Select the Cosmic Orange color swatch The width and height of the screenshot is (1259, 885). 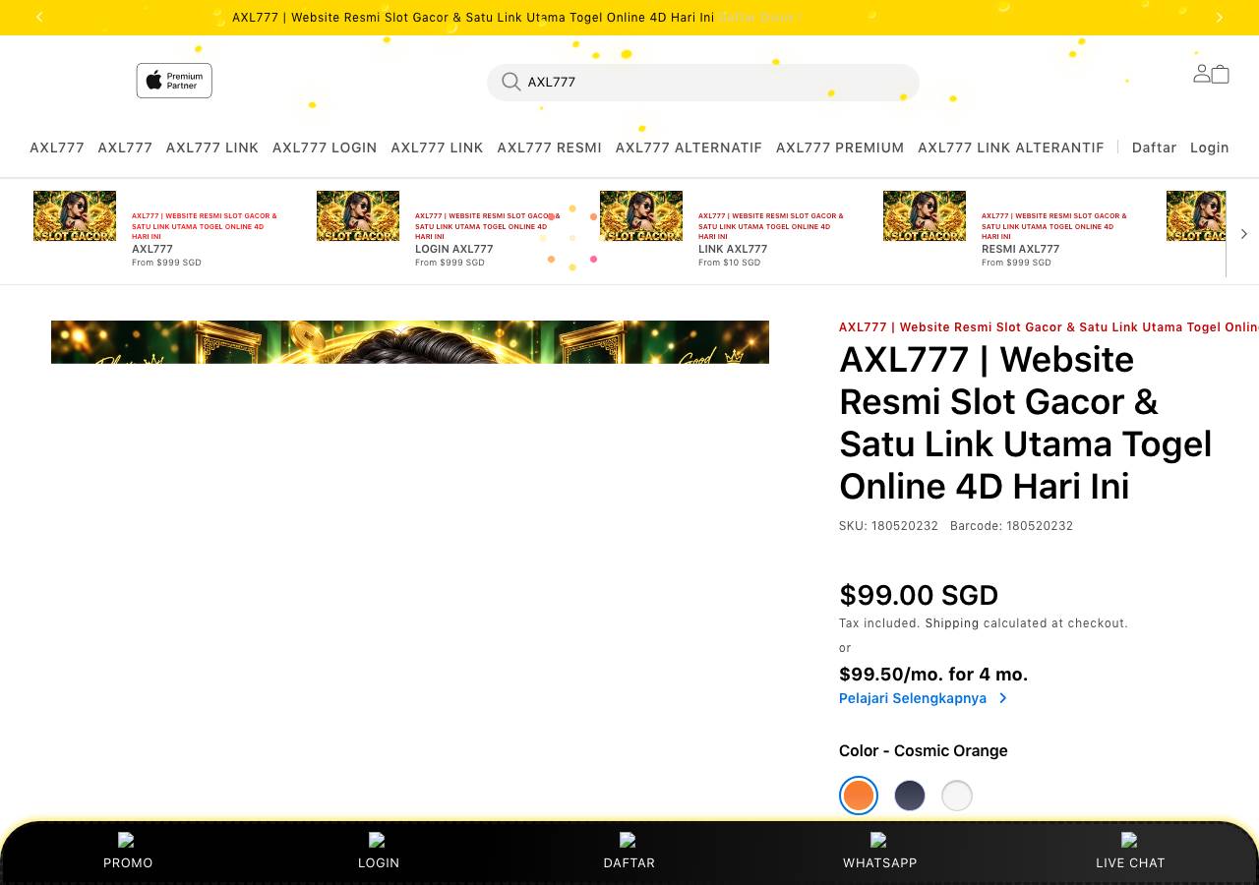(859, 796)
